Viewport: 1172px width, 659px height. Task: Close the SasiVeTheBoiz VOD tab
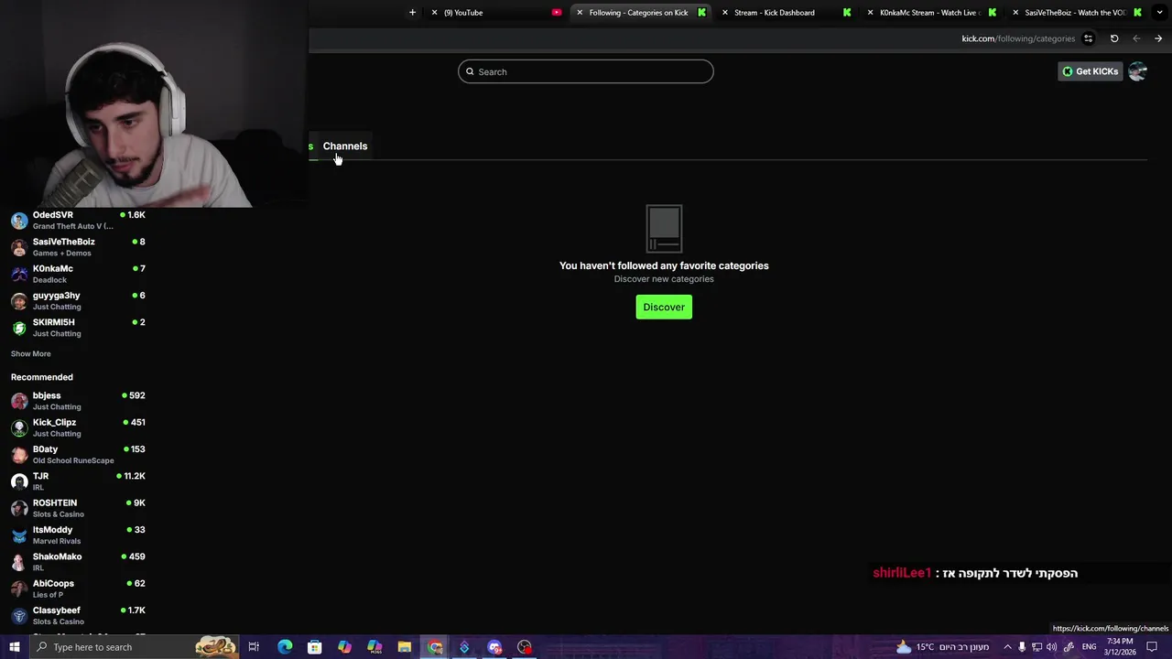pyautogui.click(x=1015, y=13)
